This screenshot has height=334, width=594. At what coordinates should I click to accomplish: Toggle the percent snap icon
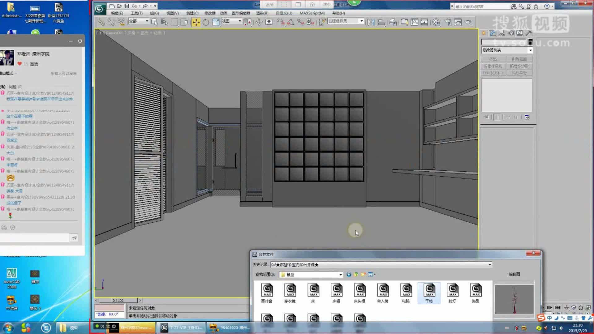click(x=300, y=22)
